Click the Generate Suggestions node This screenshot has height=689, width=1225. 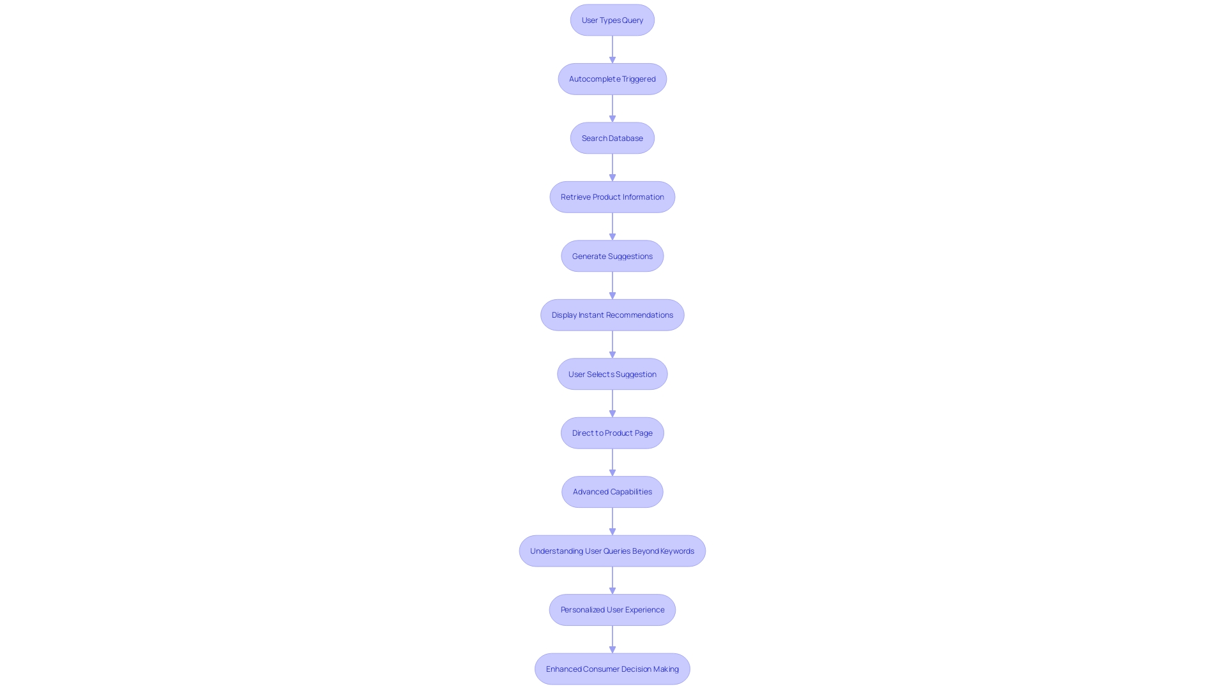coord(612,255)
